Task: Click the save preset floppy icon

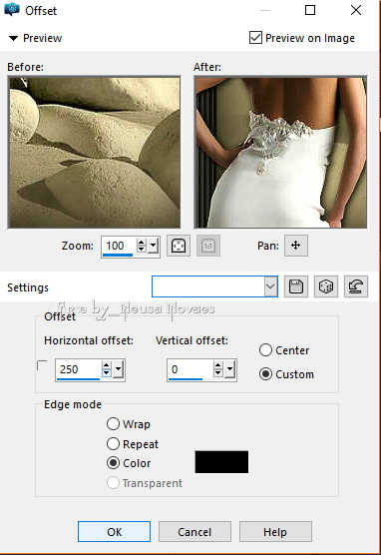Action: 296,286
